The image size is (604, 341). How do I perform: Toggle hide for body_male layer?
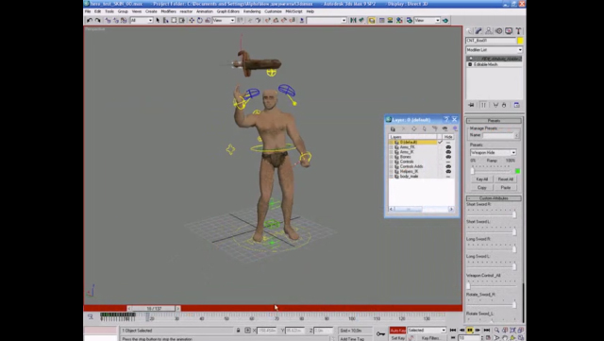448,177
